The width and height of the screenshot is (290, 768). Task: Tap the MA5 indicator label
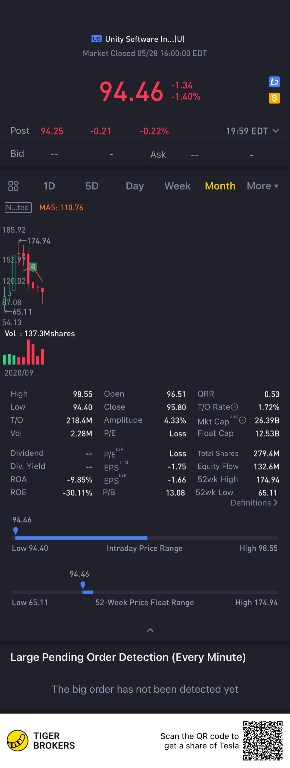(x=61, y=207)
